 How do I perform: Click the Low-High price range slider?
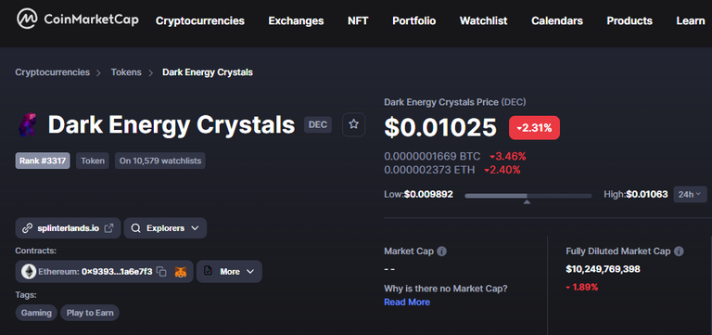[528, 196]
